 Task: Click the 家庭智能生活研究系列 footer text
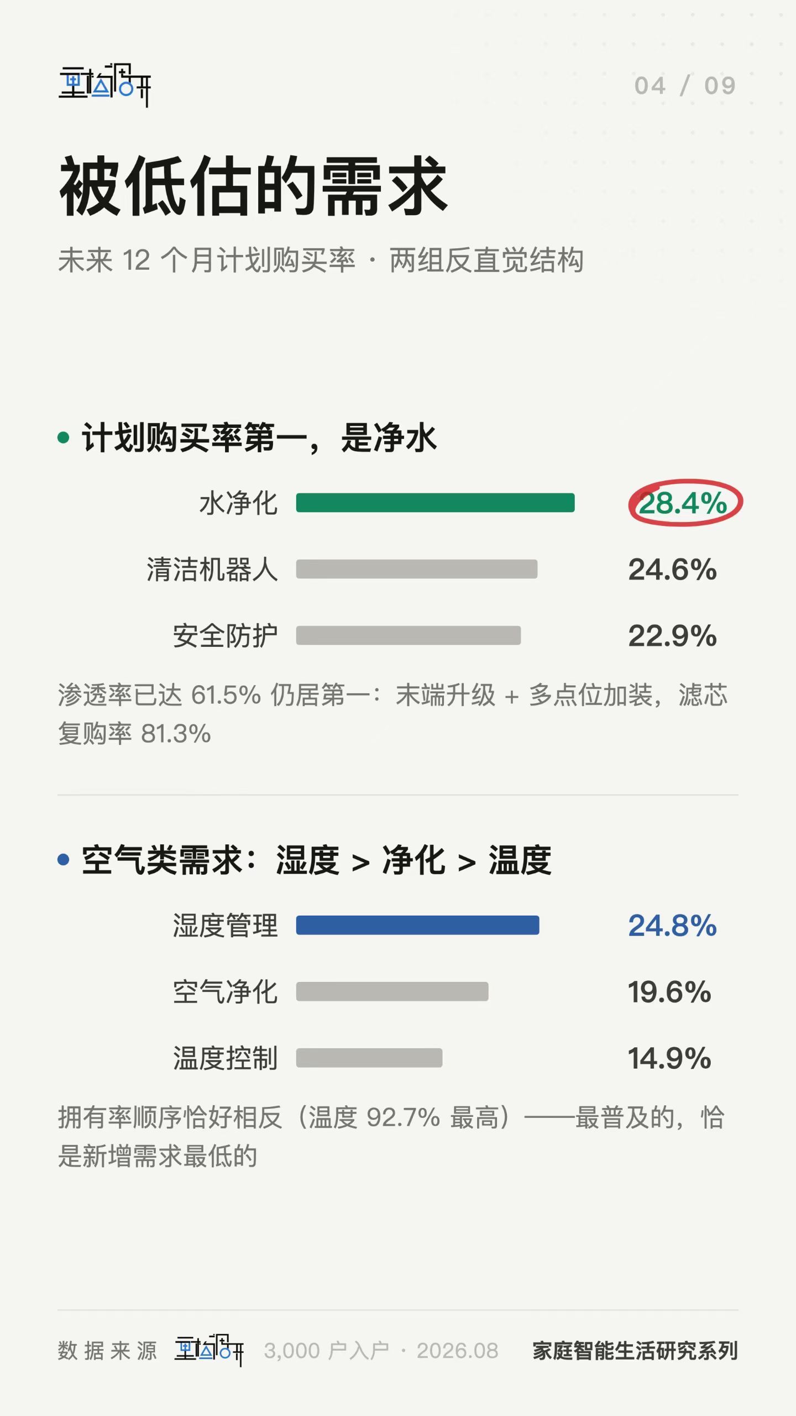635,1351
